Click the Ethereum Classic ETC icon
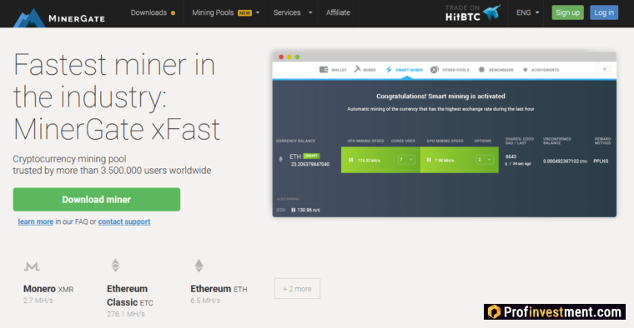The image size is (634, 328). pyautogui.click(x=116, y=266)
